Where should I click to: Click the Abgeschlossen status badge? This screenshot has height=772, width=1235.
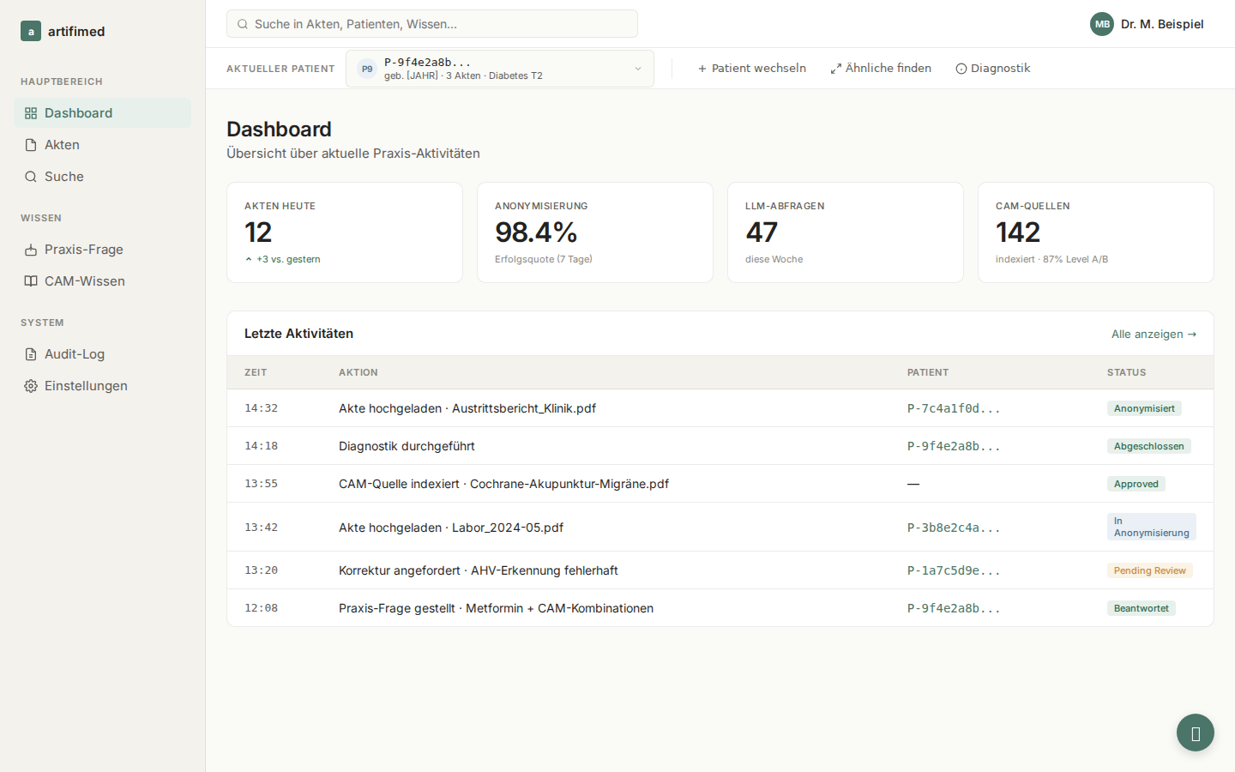tap(1148, 446)
